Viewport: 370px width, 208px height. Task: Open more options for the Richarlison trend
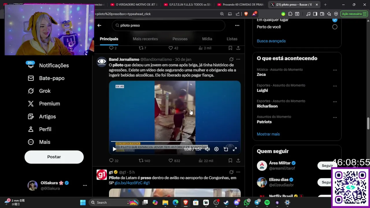pyautogui.click(x=335, y=102)
